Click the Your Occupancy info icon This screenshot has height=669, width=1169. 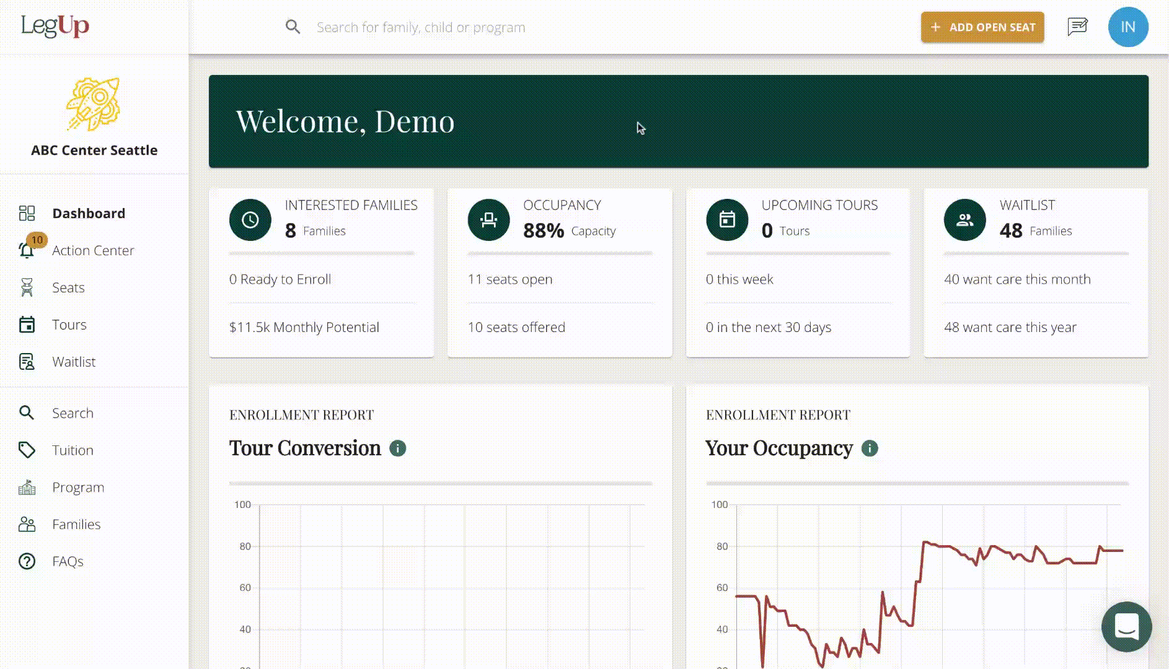[x=870, y=448]
